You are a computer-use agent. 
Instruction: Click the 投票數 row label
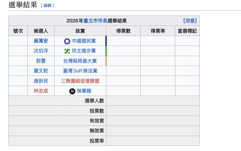pyautogui.click(x=97, y=111)
